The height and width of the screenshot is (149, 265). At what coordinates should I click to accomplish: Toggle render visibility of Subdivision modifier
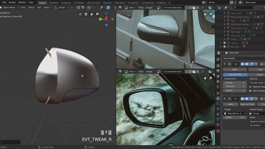[x=242, y=64]
